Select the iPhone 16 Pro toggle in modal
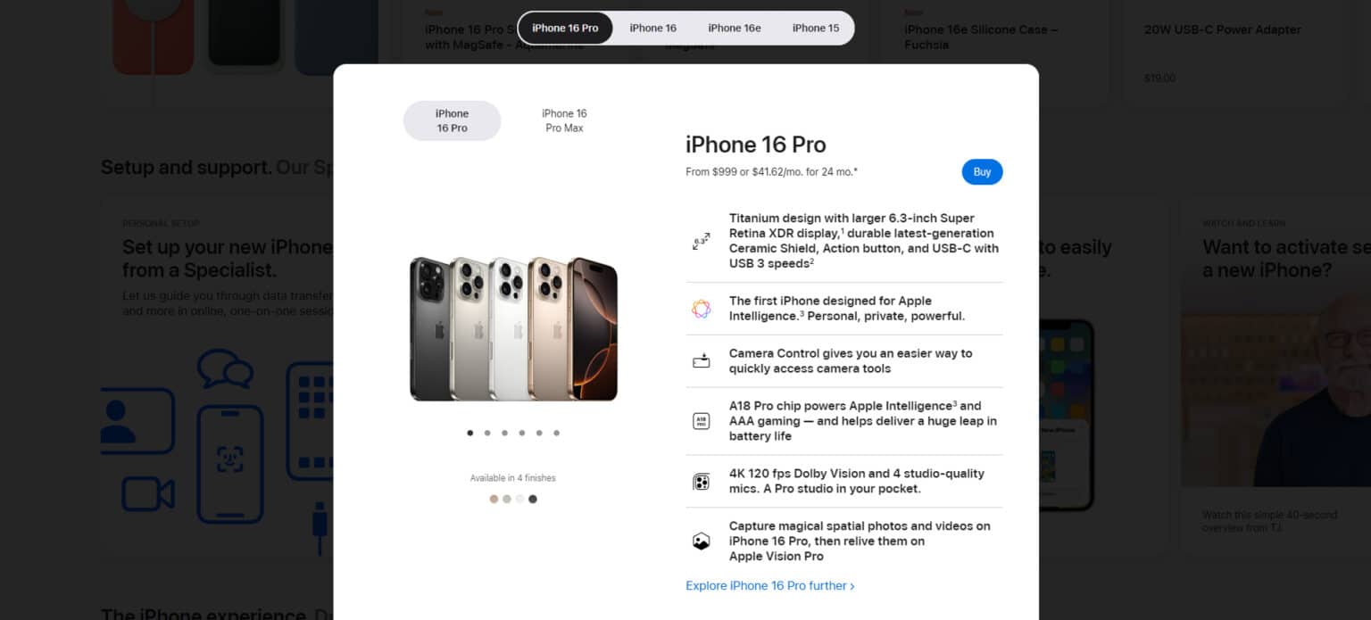This screenshot has width=1371, height=620. [x=452, y=120]
